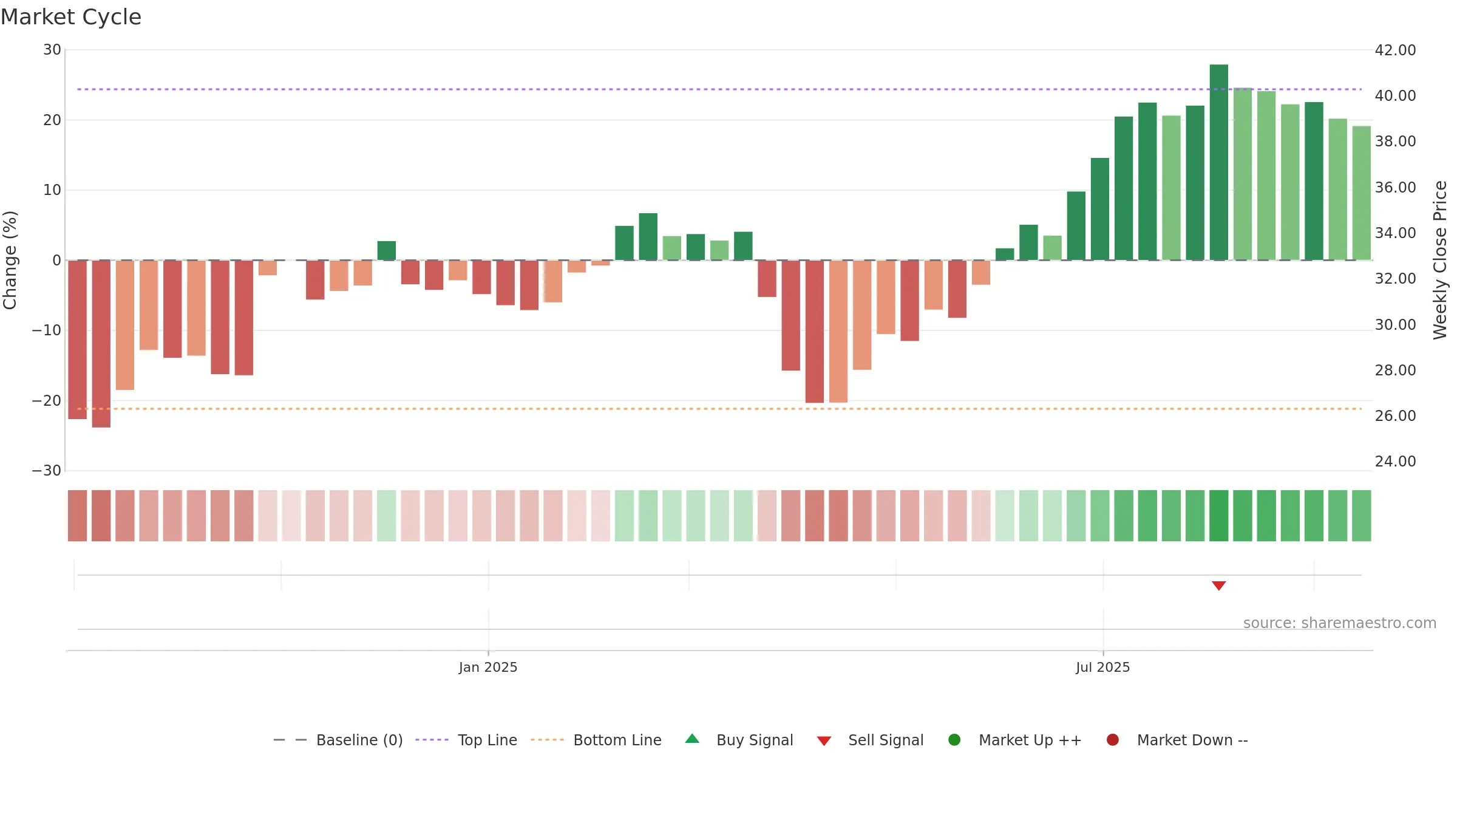The height and width of the screenshot is (820, 1457).
Task: Click the 30 change axis label
Action: click(52, 50)
